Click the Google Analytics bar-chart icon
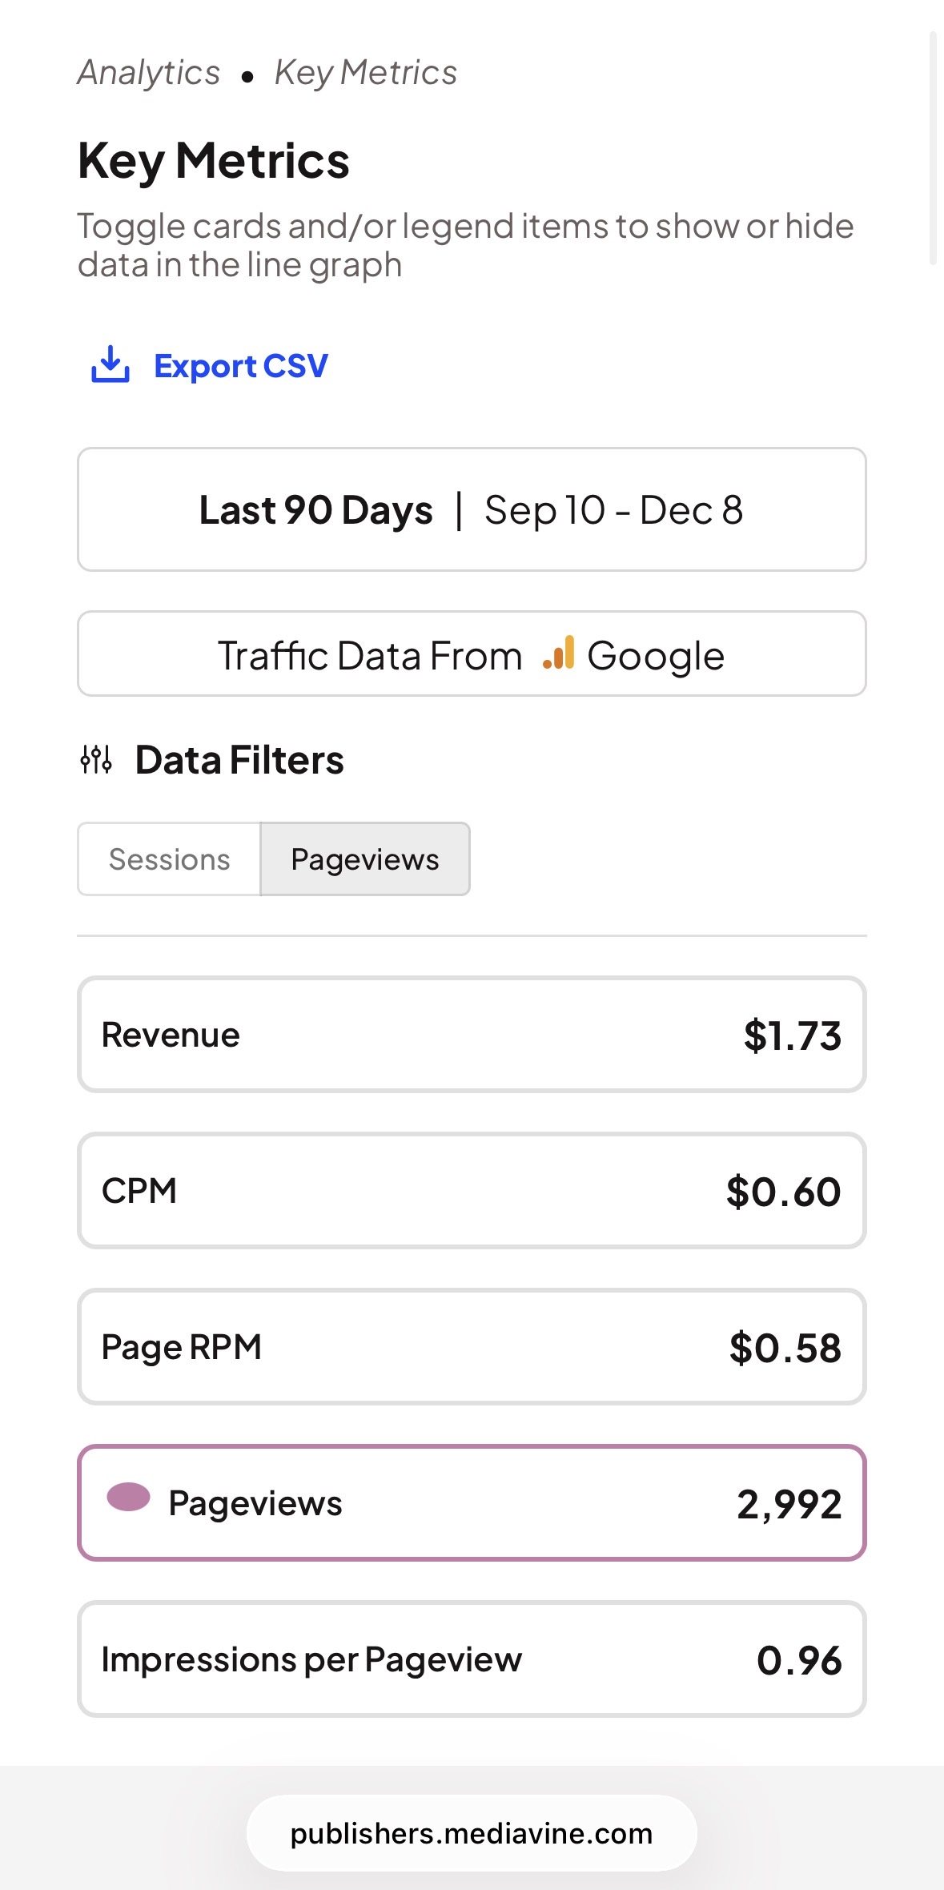Image resolution: width=944 pixels, height=1890 pixels. pyautogui.click(x=559, y=653)
